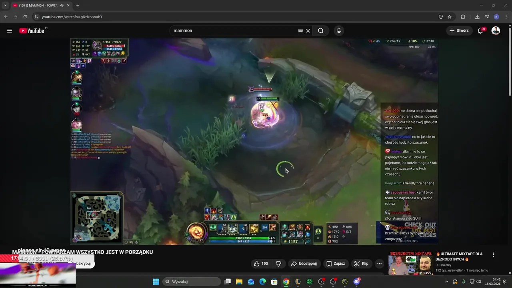Open clock and date 04:42 panel

[x=493, y=282]
